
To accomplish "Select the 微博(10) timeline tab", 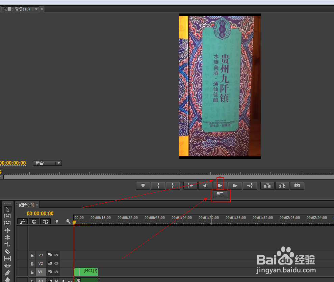I will [x=26, y=205].
